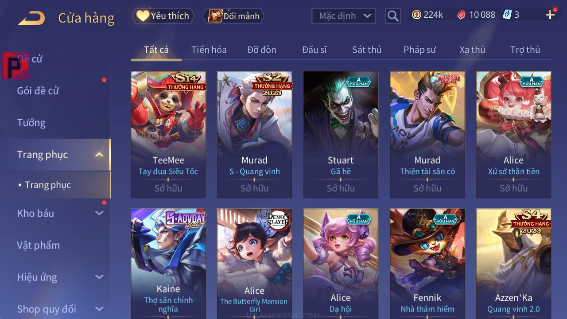
Task: Tap the blue voucher balance icon
Action: [507, 15]
